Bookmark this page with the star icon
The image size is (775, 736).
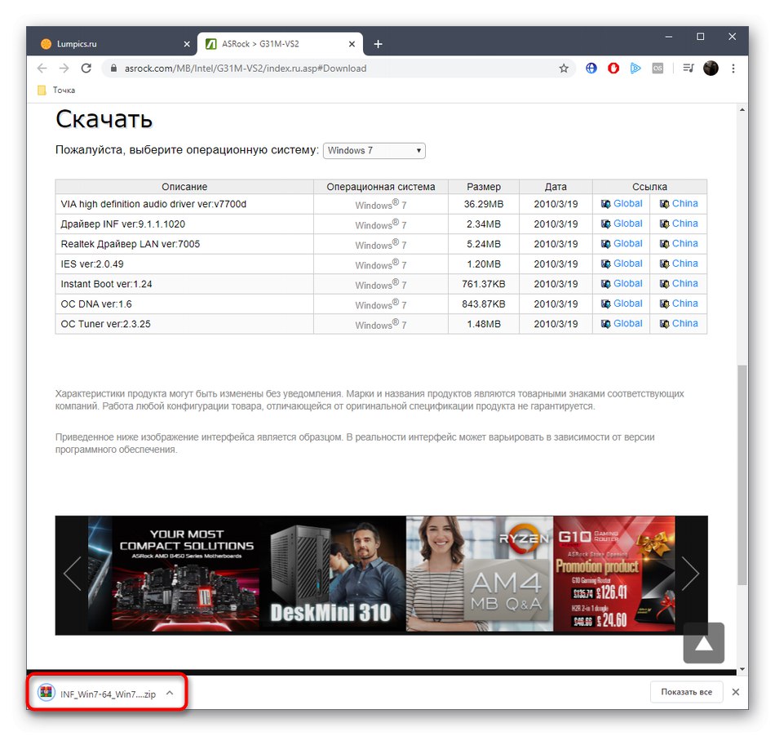pyautogui.click(x=564, y=69)
